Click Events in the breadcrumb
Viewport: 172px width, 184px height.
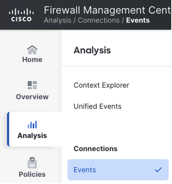click(138, 20)
